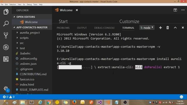
Task: Kill the terminal with trash icon
Action: pyautogui.click(x=167, y=28)
